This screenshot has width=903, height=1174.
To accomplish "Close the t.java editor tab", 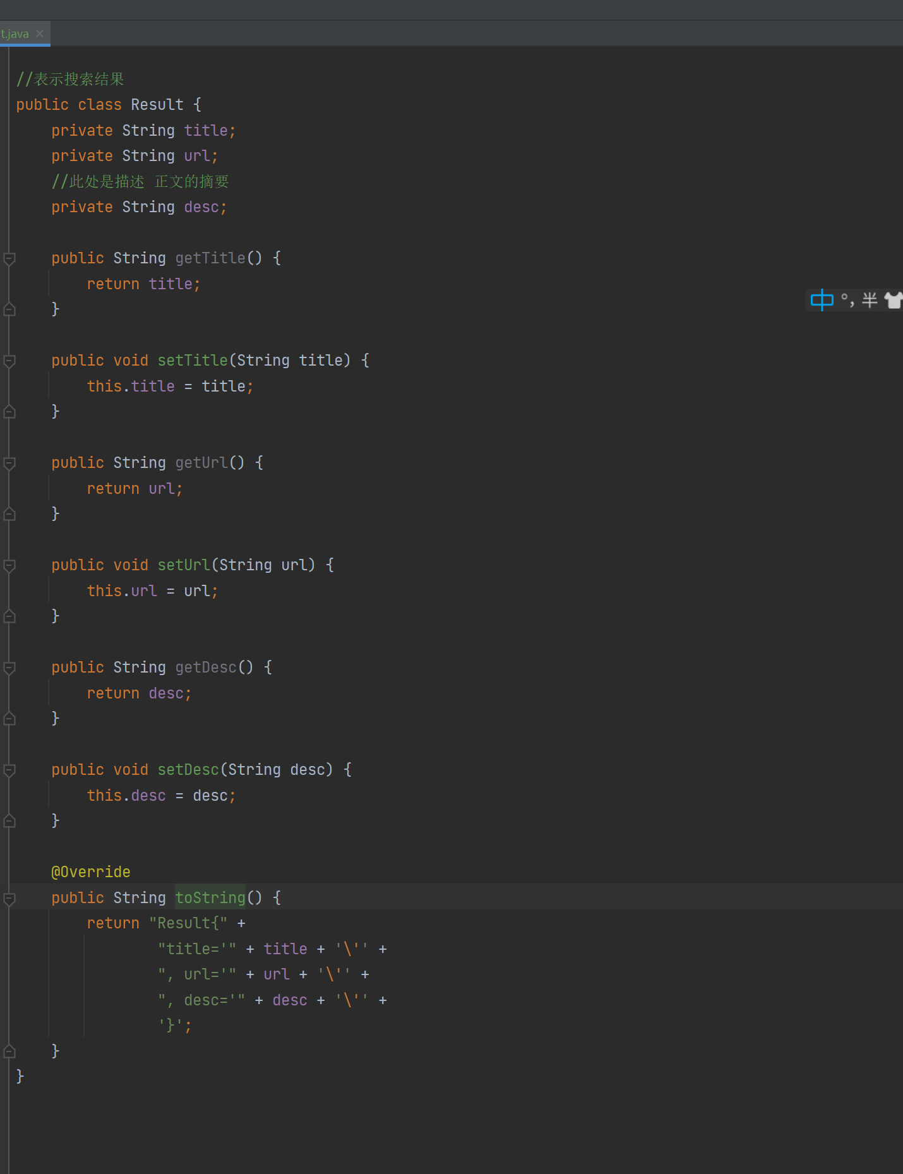I will click(x=40, y=33).
